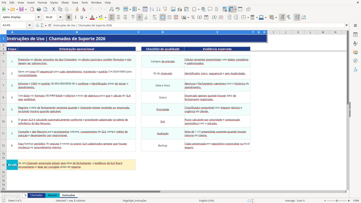Viewport: 361px width, 203px height.
Task: Click row header 15
Action: pos(3,165)
